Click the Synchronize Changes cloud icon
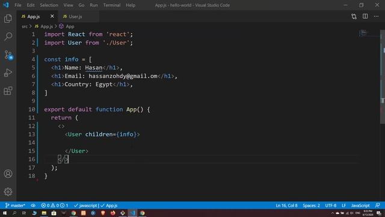 pos(33,206)
